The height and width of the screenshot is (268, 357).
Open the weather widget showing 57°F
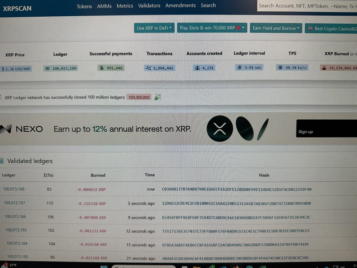[x=10, y=265]
